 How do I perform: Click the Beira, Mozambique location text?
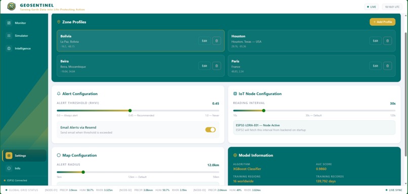[x=73, y=67]
